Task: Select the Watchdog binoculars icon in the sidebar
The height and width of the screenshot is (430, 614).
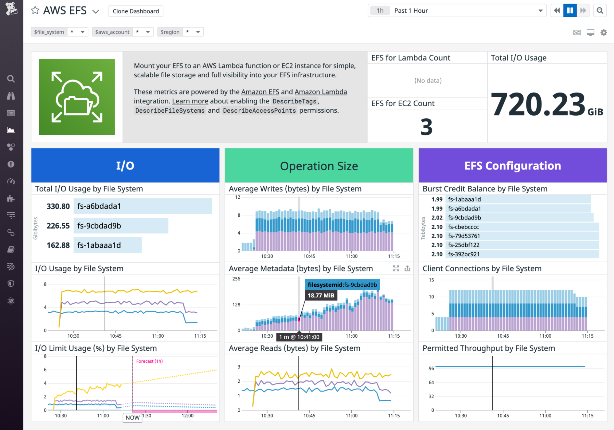Action: tap(11, 96)
